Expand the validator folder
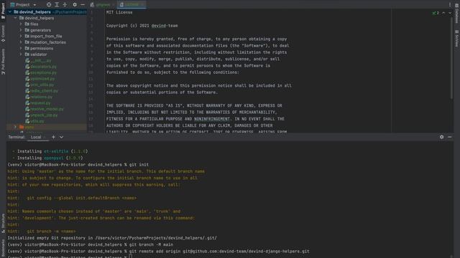The image size is (460, 258). 21,54
